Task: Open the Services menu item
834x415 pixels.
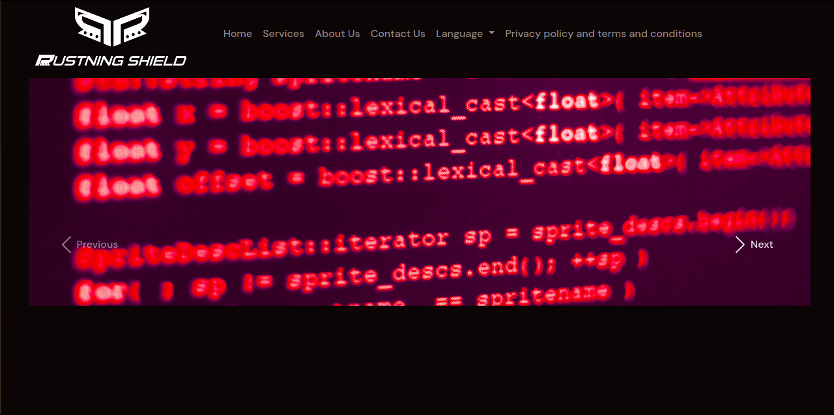Action: [x=283, y=33]
